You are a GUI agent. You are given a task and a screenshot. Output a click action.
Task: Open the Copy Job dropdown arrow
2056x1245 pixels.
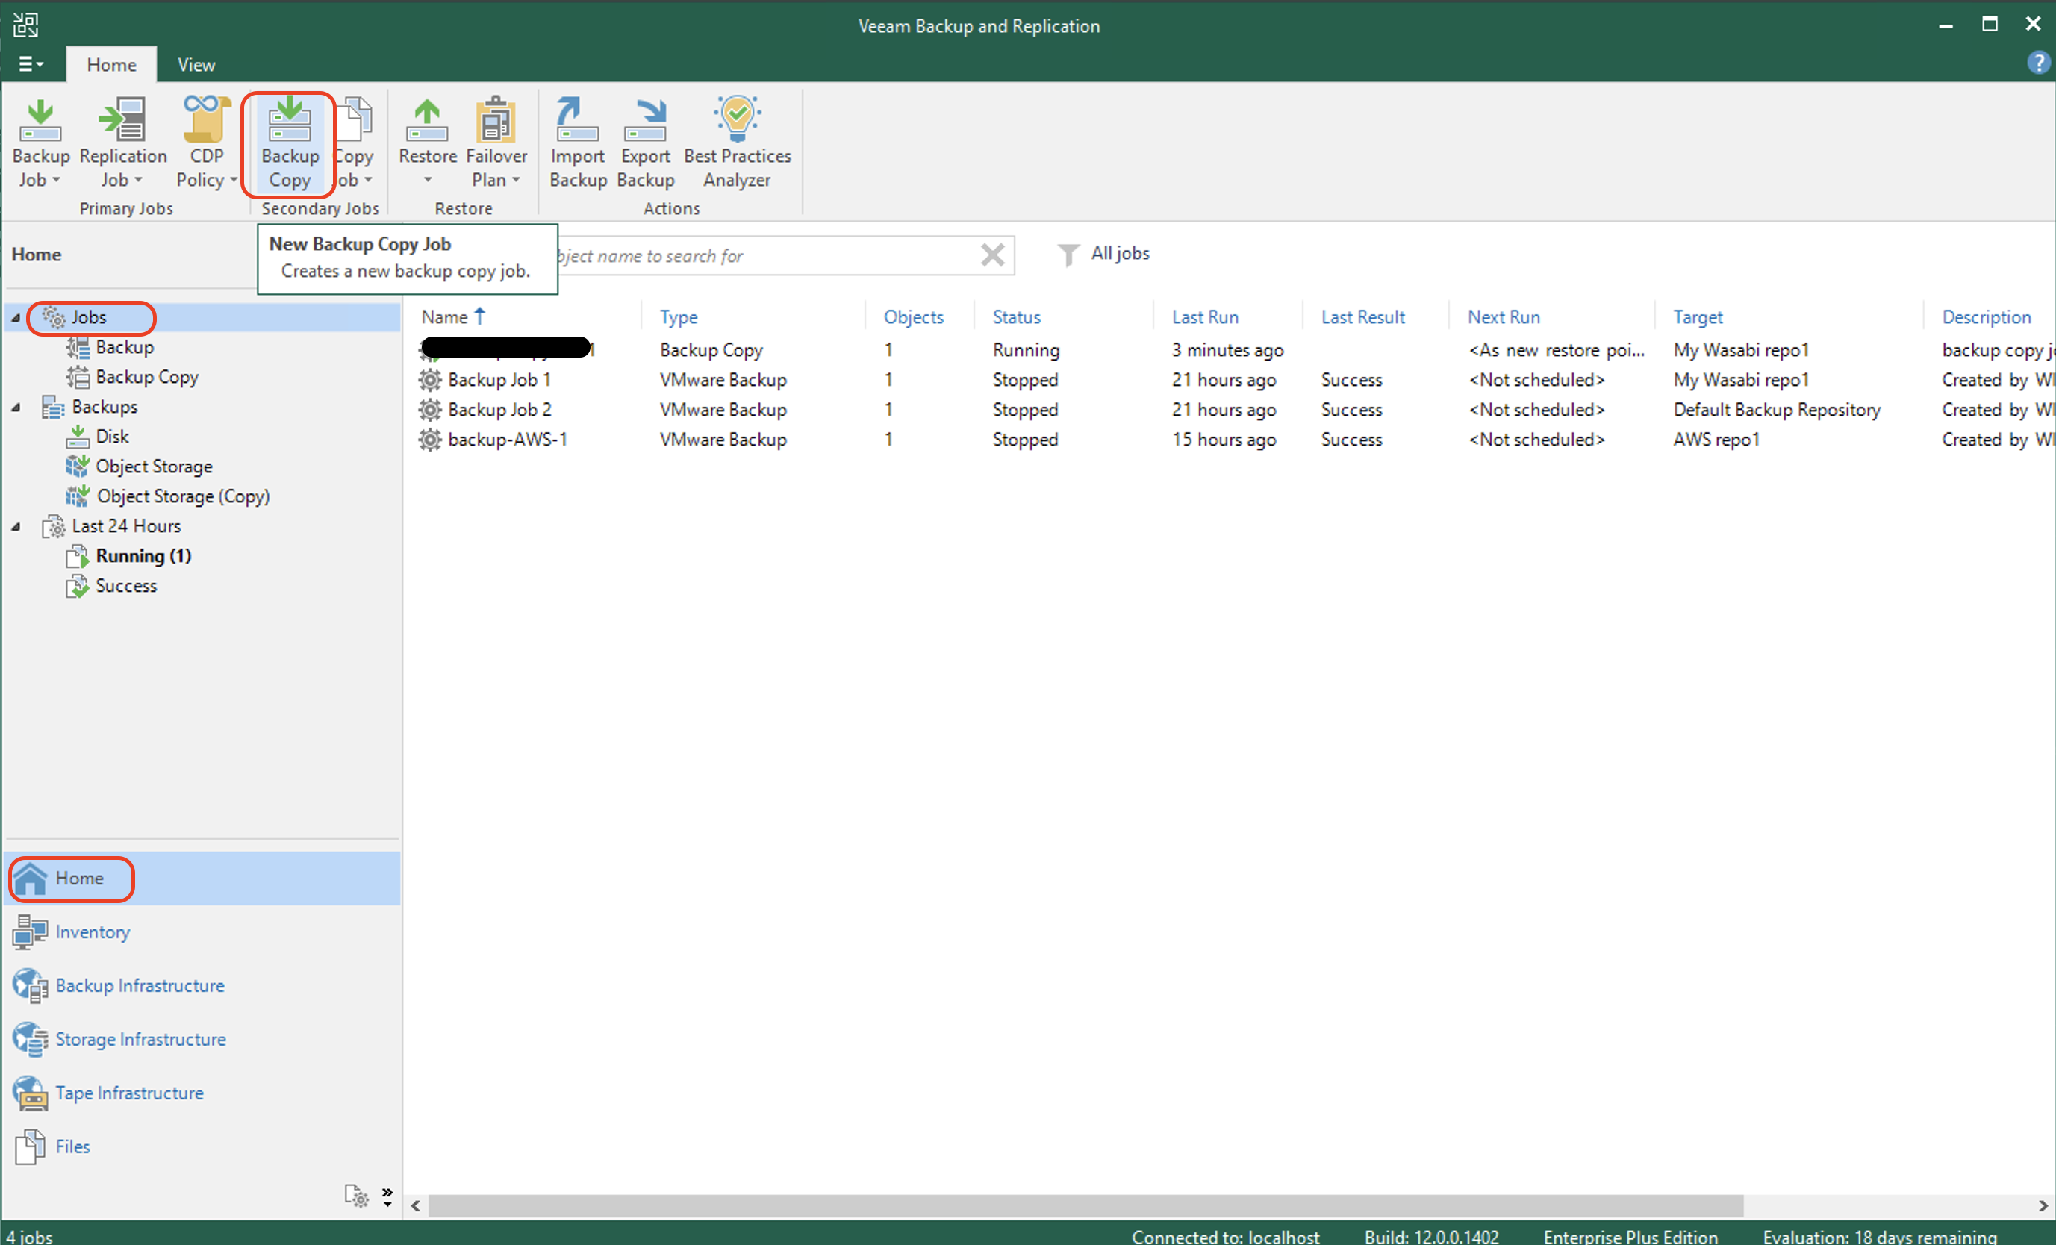tap(368, 180)
